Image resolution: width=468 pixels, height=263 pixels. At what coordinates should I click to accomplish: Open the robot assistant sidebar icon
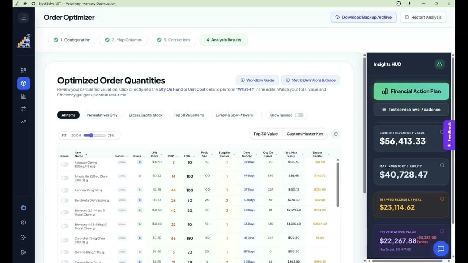pos(23,208)
